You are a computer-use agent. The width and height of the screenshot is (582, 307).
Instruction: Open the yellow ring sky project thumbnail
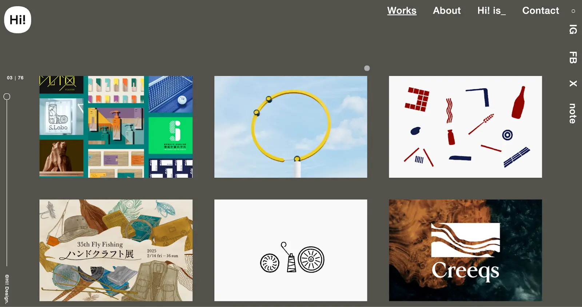click(291, 127)
